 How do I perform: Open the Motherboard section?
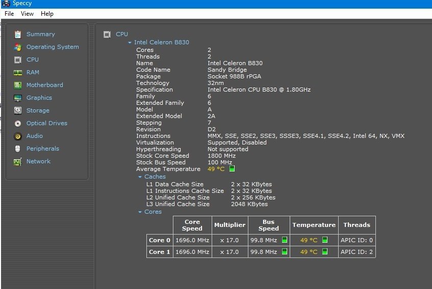[x=45, y=85]
